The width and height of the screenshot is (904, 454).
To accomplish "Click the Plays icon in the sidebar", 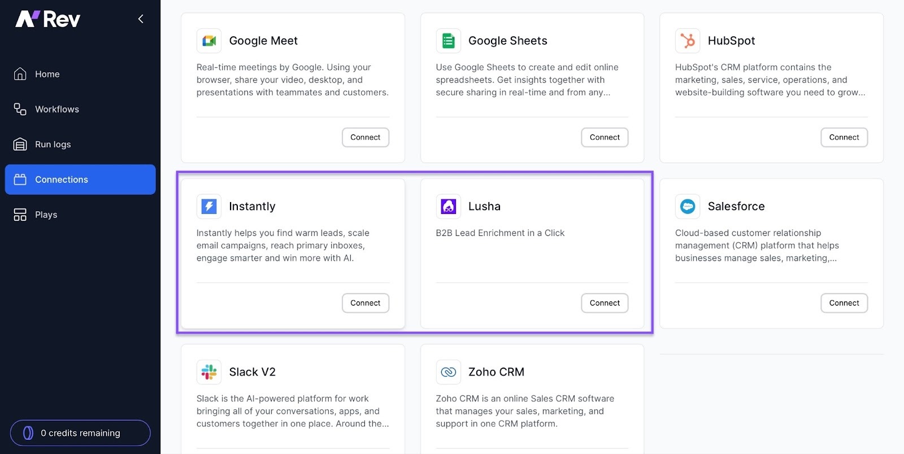I will 20,215.
